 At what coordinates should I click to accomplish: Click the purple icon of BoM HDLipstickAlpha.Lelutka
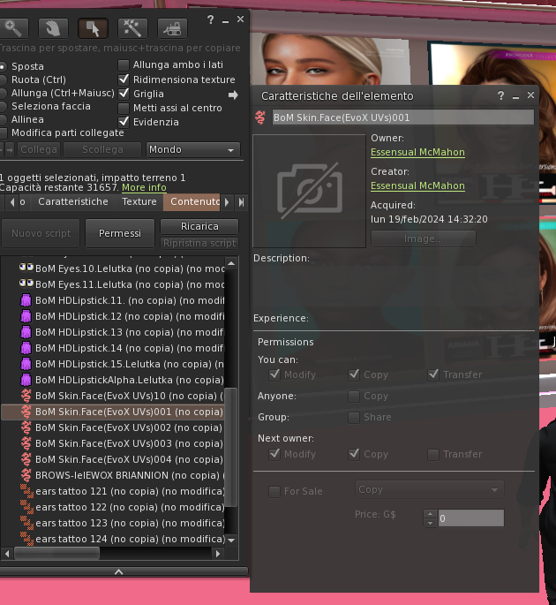pos(26,380)
